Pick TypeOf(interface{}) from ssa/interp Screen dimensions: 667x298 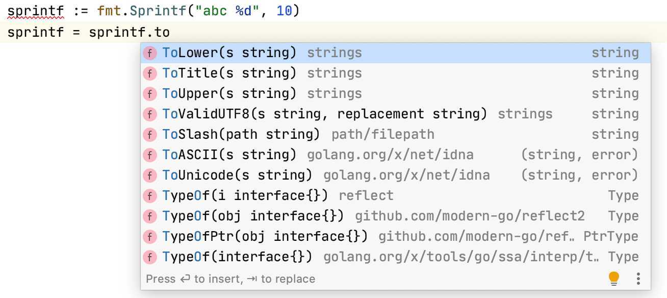[396, 257]
